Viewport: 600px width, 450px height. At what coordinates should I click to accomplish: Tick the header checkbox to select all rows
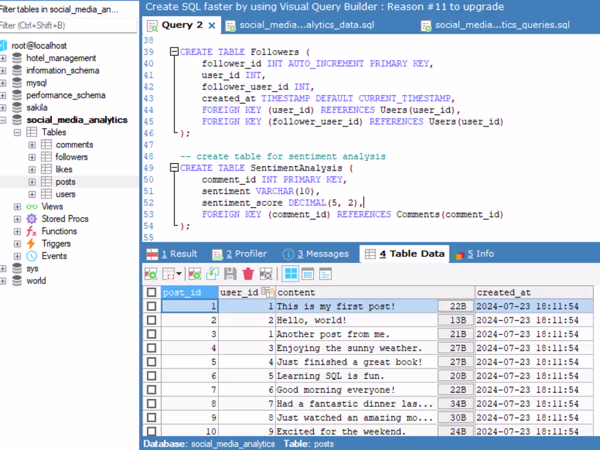coord(151,292)
